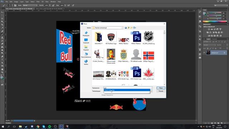Open the Filter menu

38,1
